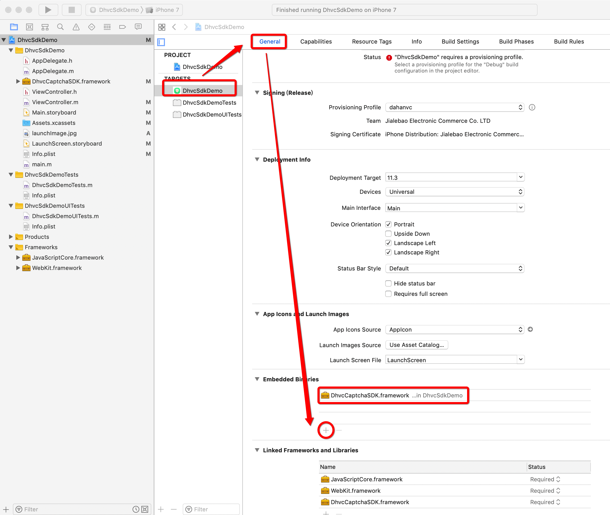
Task: Open the Source Control navigator
Action: click(30, 27)
